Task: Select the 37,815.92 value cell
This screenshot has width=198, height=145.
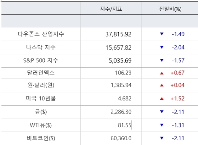Action: click(x=111, y=34)
